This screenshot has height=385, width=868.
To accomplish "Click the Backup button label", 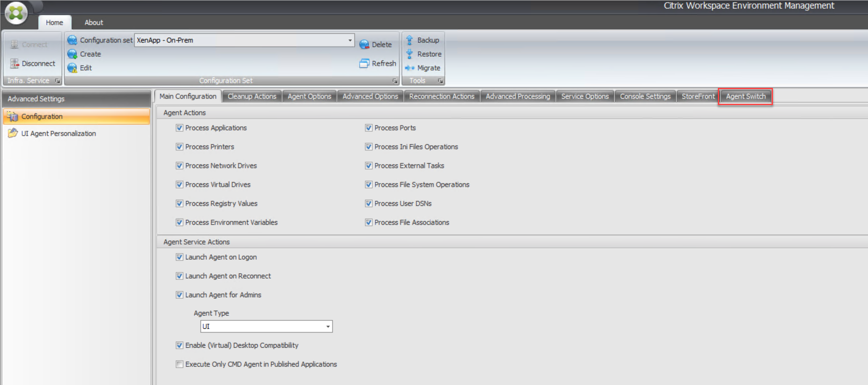I will point(428,40).
